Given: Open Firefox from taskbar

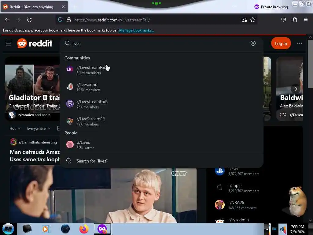Looking at the screenshot, I should pyautogui.click(x=84, y=229).
